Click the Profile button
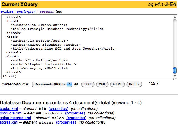The width and height of the screenshot is (178, 129). (x=134, y=84)
